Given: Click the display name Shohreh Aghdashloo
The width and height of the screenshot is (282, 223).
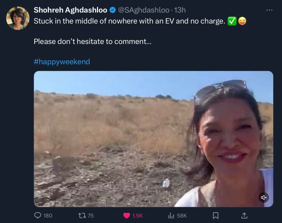Looking at the screenshot, I should tap(70, 10).
